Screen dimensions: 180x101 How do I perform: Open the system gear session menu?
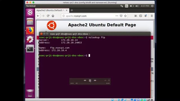(x=152, y=6)
